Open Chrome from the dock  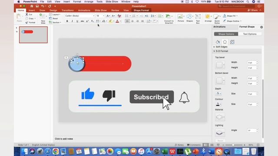56,151
